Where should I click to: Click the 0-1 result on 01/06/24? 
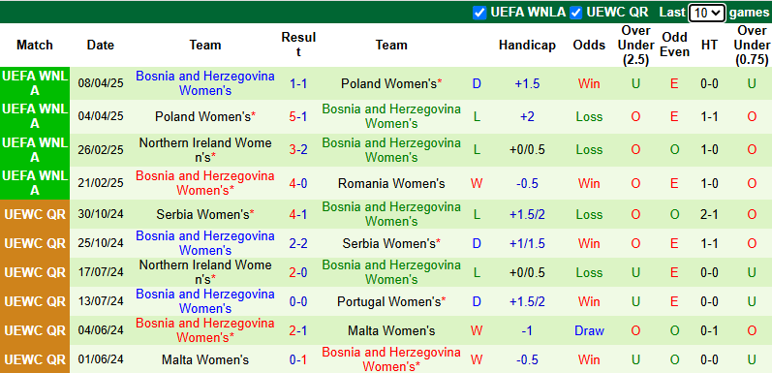(x=298, y=359)
